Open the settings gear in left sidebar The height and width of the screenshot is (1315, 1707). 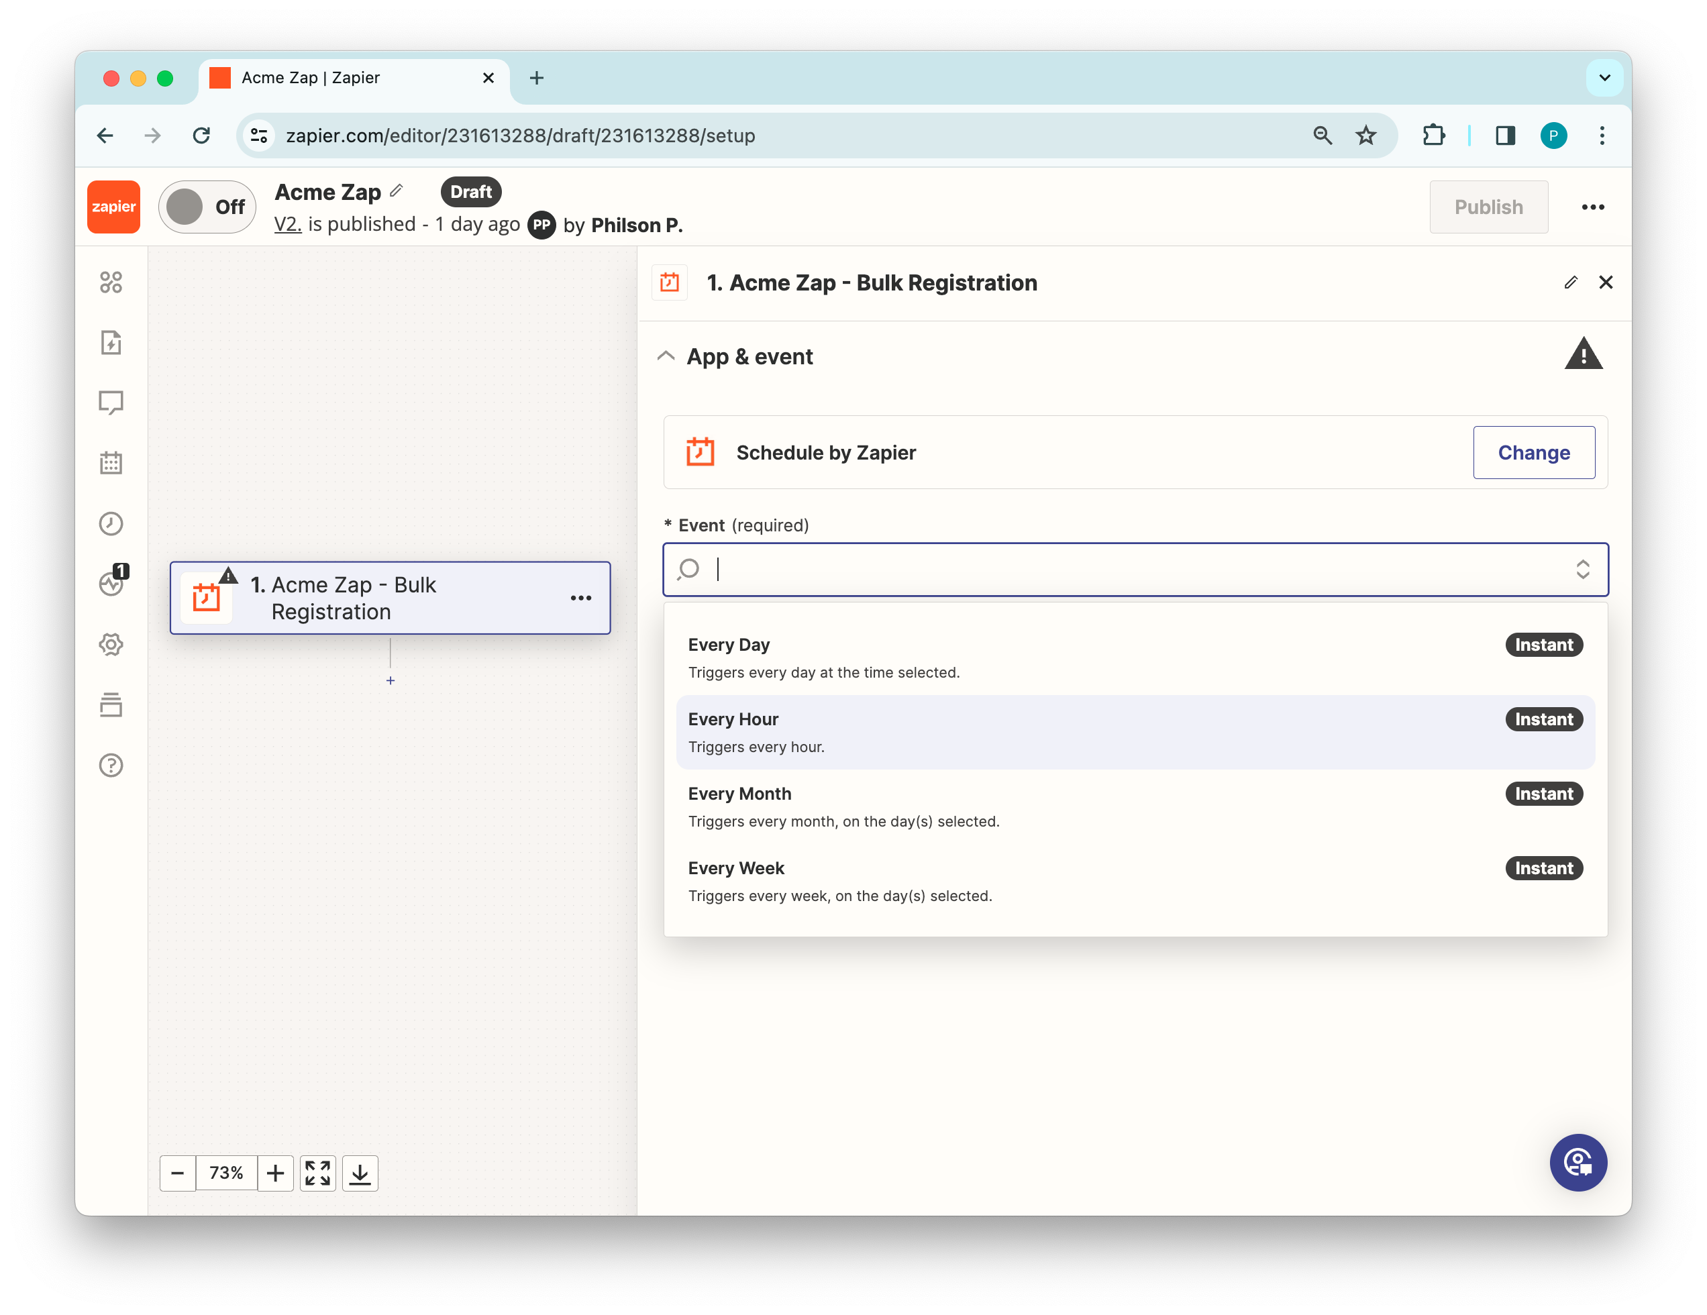[x=111, y=645]
